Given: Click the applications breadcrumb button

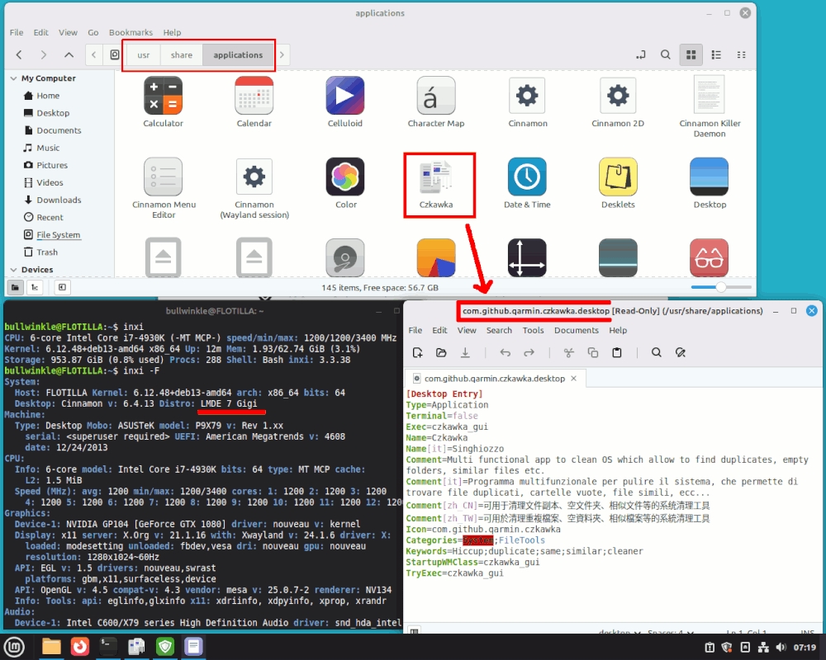Looking at the screenshot, I should tap(238, 54).
